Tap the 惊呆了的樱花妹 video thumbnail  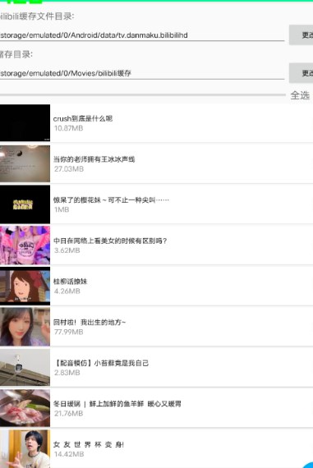[x=25, y=204]
